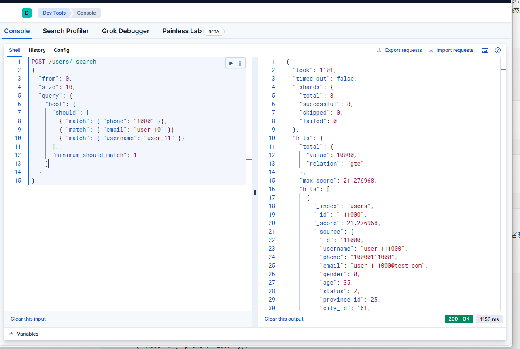Click the Dev Tools breadcrumb
Viewport: 520px width, 349px height.
(x=54, y=13)
